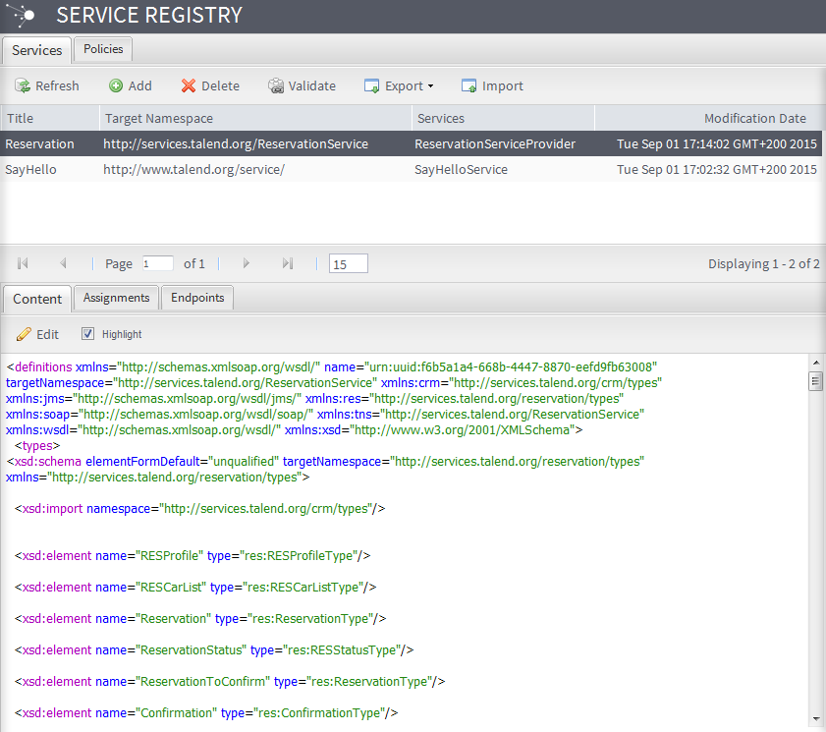Screen dimensions: 826x732
Task: Click the Validate icon
Action: click(276, 86)
